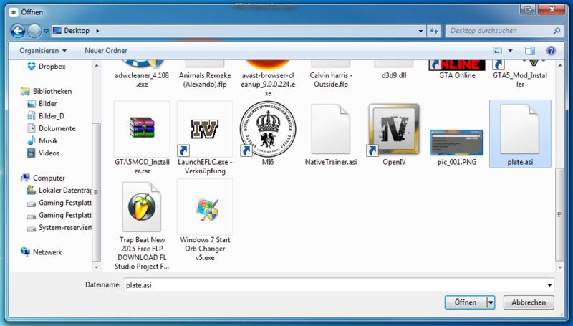
Task: Open the Dateiname combo box dropdown arrow
Action: click(x=548, y=284)
